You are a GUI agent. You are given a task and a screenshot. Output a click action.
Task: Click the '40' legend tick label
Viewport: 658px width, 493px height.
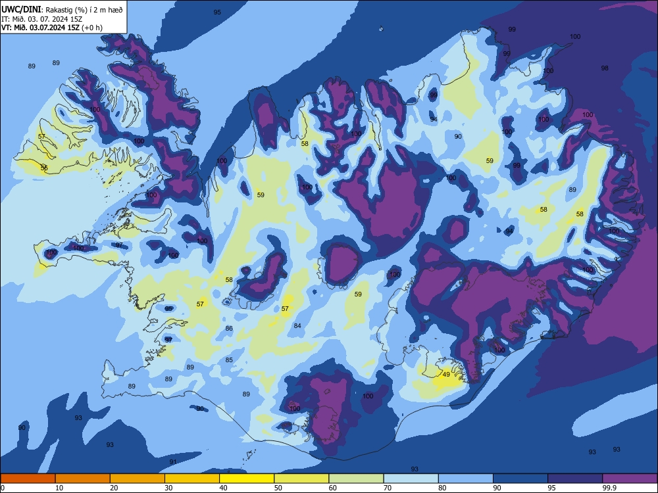224,488
